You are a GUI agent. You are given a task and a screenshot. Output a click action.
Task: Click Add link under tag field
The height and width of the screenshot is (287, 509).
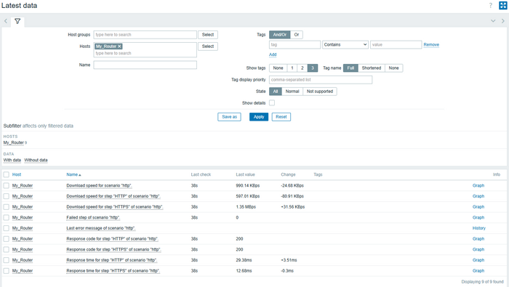tap(273, 54)
